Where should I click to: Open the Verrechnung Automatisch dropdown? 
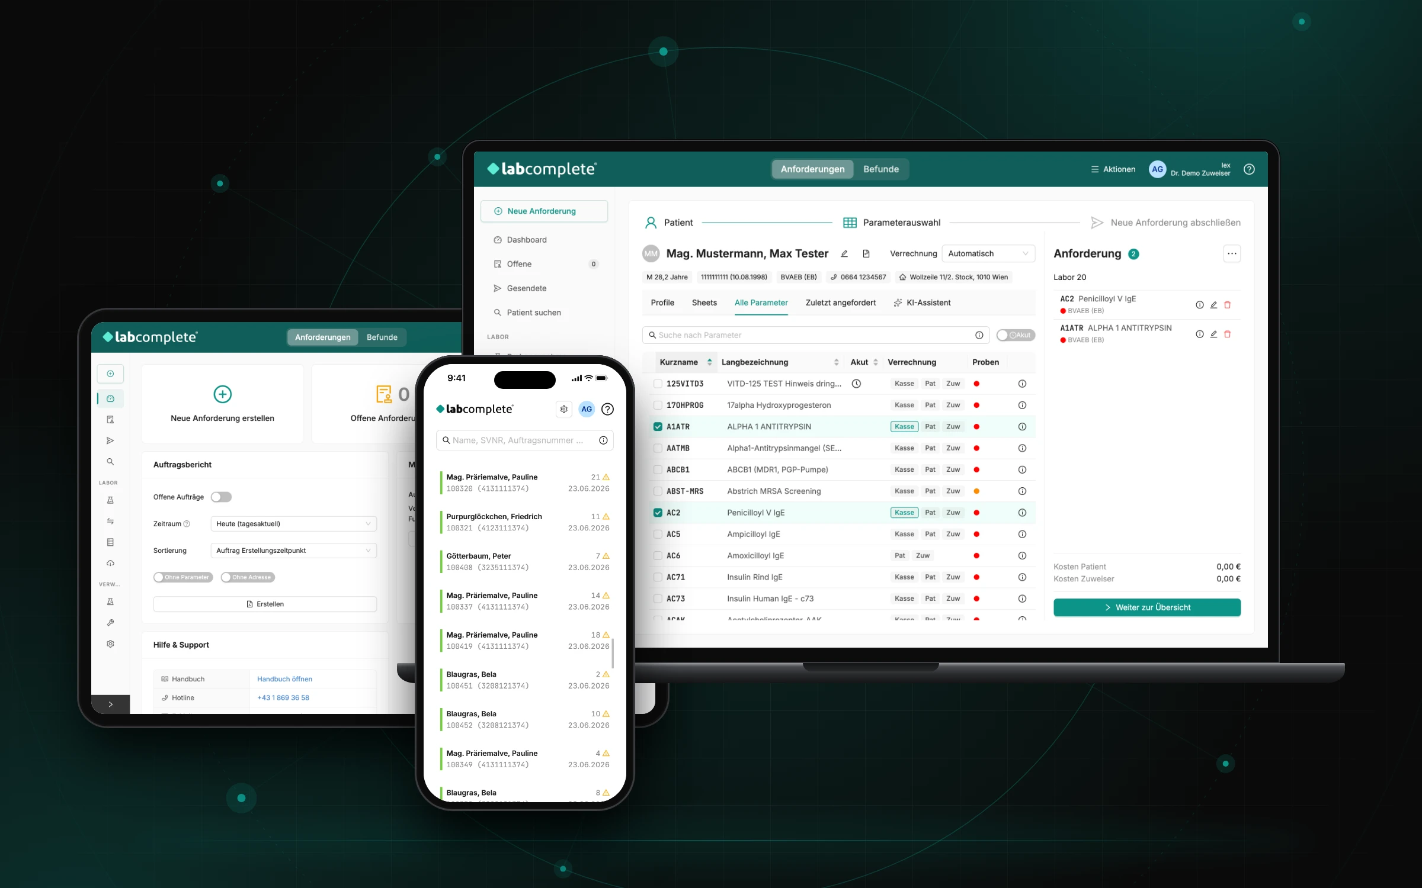tap(988, 253)
